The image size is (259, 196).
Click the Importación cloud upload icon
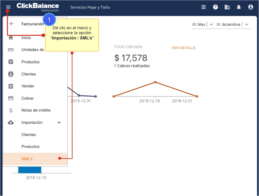[x=11, y=122]
